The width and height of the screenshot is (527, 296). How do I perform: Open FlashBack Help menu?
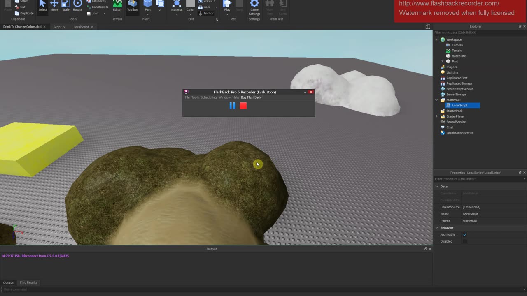pyautogui.click(x=236, y=97)
